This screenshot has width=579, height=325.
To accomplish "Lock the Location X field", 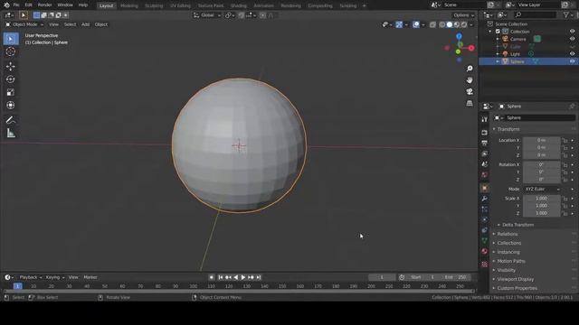I will point(565,141).
